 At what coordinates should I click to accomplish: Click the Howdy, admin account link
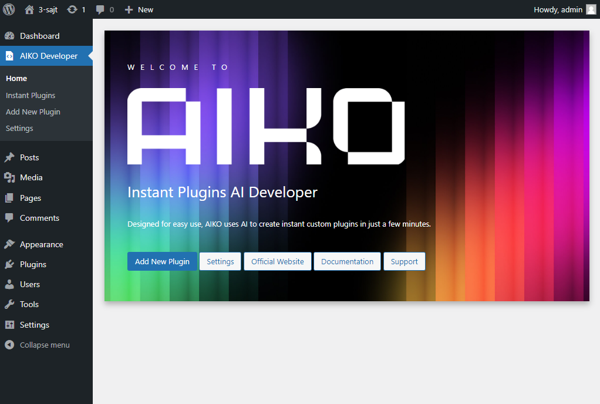[x=558, y=9]
